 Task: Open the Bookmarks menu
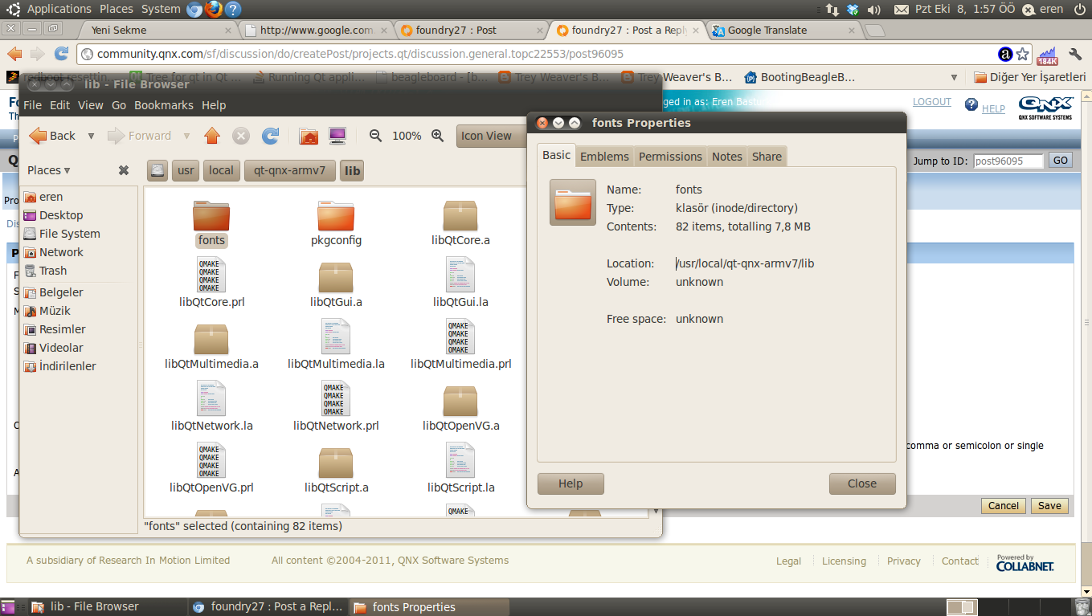pos(164,105)
